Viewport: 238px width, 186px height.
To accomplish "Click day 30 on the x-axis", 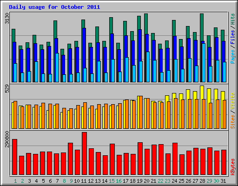I will pyautogui.click(x=216, y=181).
